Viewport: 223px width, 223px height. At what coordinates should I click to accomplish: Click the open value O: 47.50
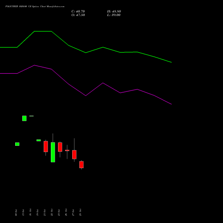[78, 15]
